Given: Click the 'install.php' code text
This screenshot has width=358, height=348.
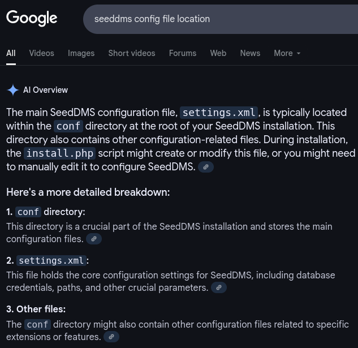Looking at the screenshot, I should point(60,153).
